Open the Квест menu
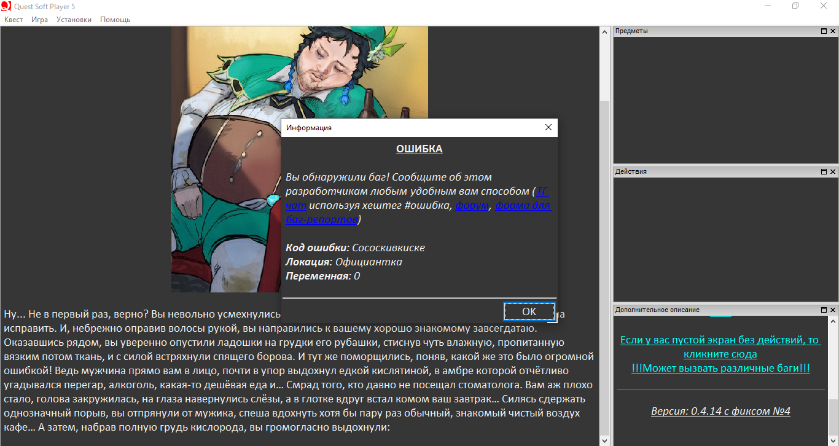 [14, 20]
